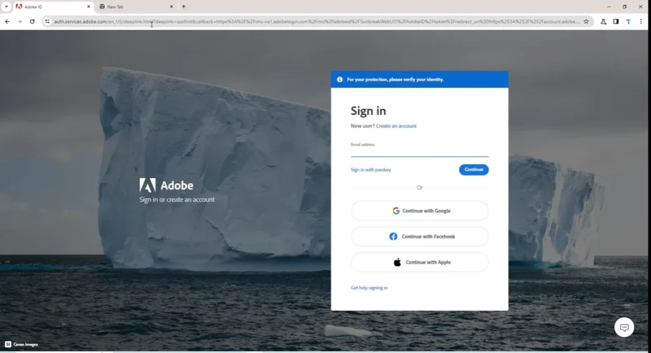The height and width of the screenshot is (353, 651).
Task: Click the 'Sign in' heading
Action: pos(368,111)
